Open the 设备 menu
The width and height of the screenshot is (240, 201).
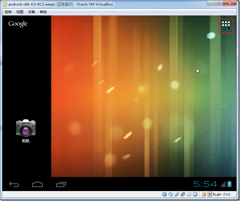point(32,12)
